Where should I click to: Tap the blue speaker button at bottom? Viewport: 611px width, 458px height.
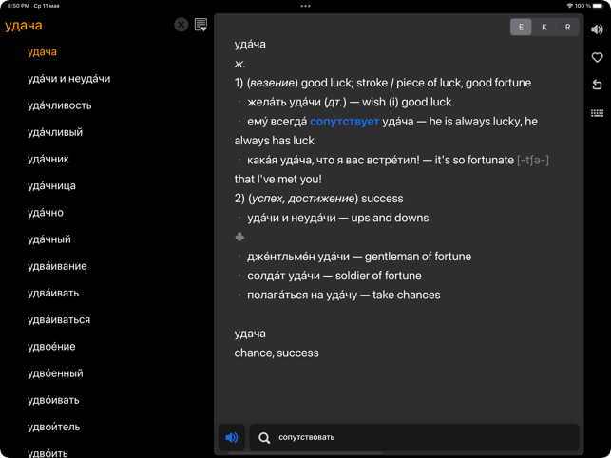[232, 437]
